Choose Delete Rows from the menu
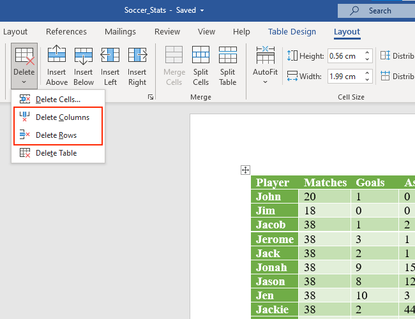The image size is (415, 319). [x=56, y=135]
